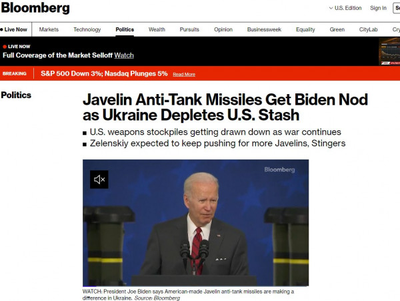
Task: Open the U.S. Edition dropdown
Action: (345, 8)
